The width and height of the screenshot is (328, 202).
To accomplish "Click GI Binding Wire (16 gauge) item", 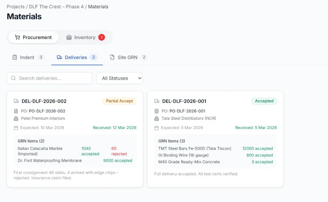I will point(184,155).
